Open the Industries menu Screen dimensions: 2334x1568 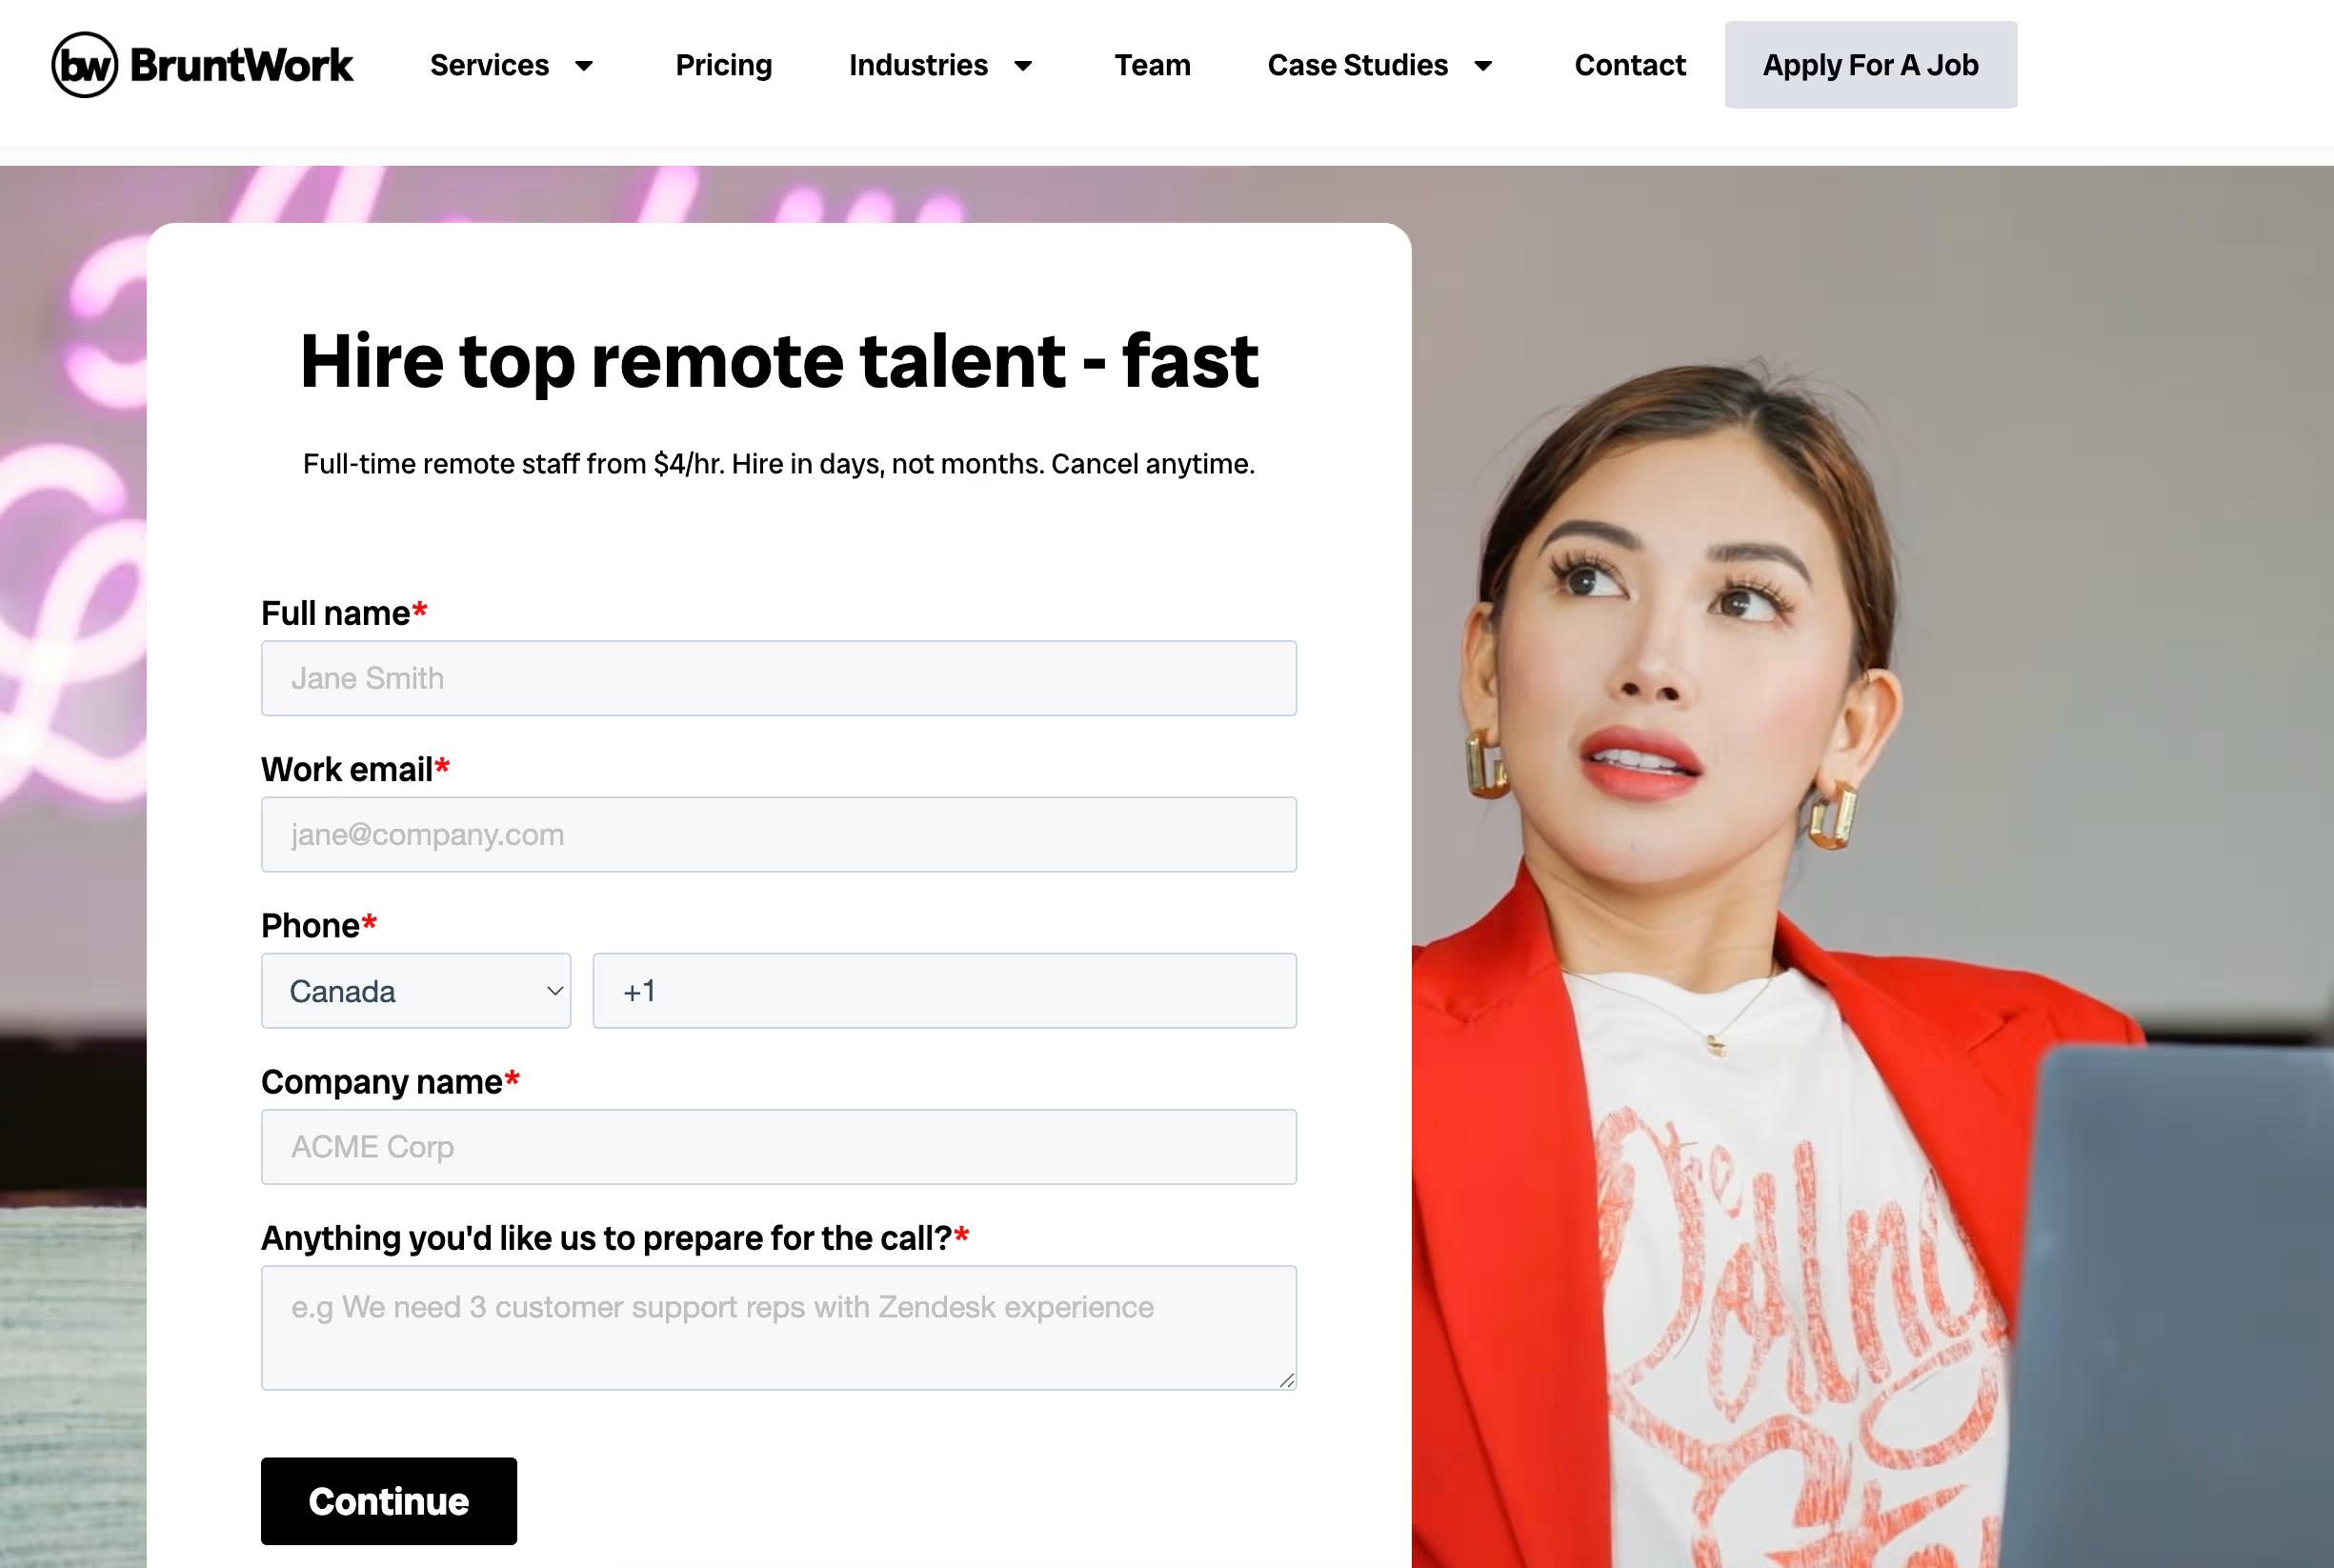coord(918,65)
